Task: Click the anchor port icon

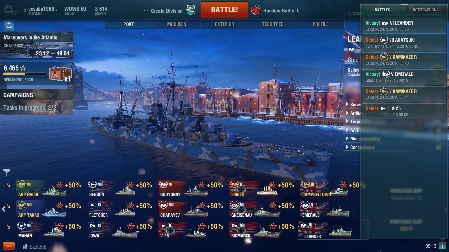Action: click(9, 25)
